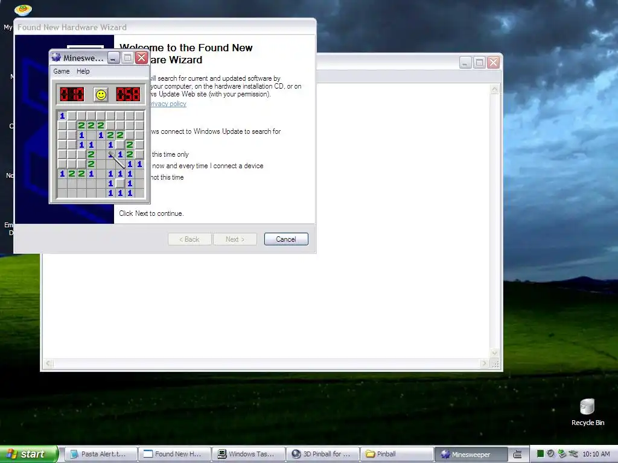This screenshot has height=463, width=618.
Task: Click the smiley face to restart Minesweeper
Action: [101, 95]
